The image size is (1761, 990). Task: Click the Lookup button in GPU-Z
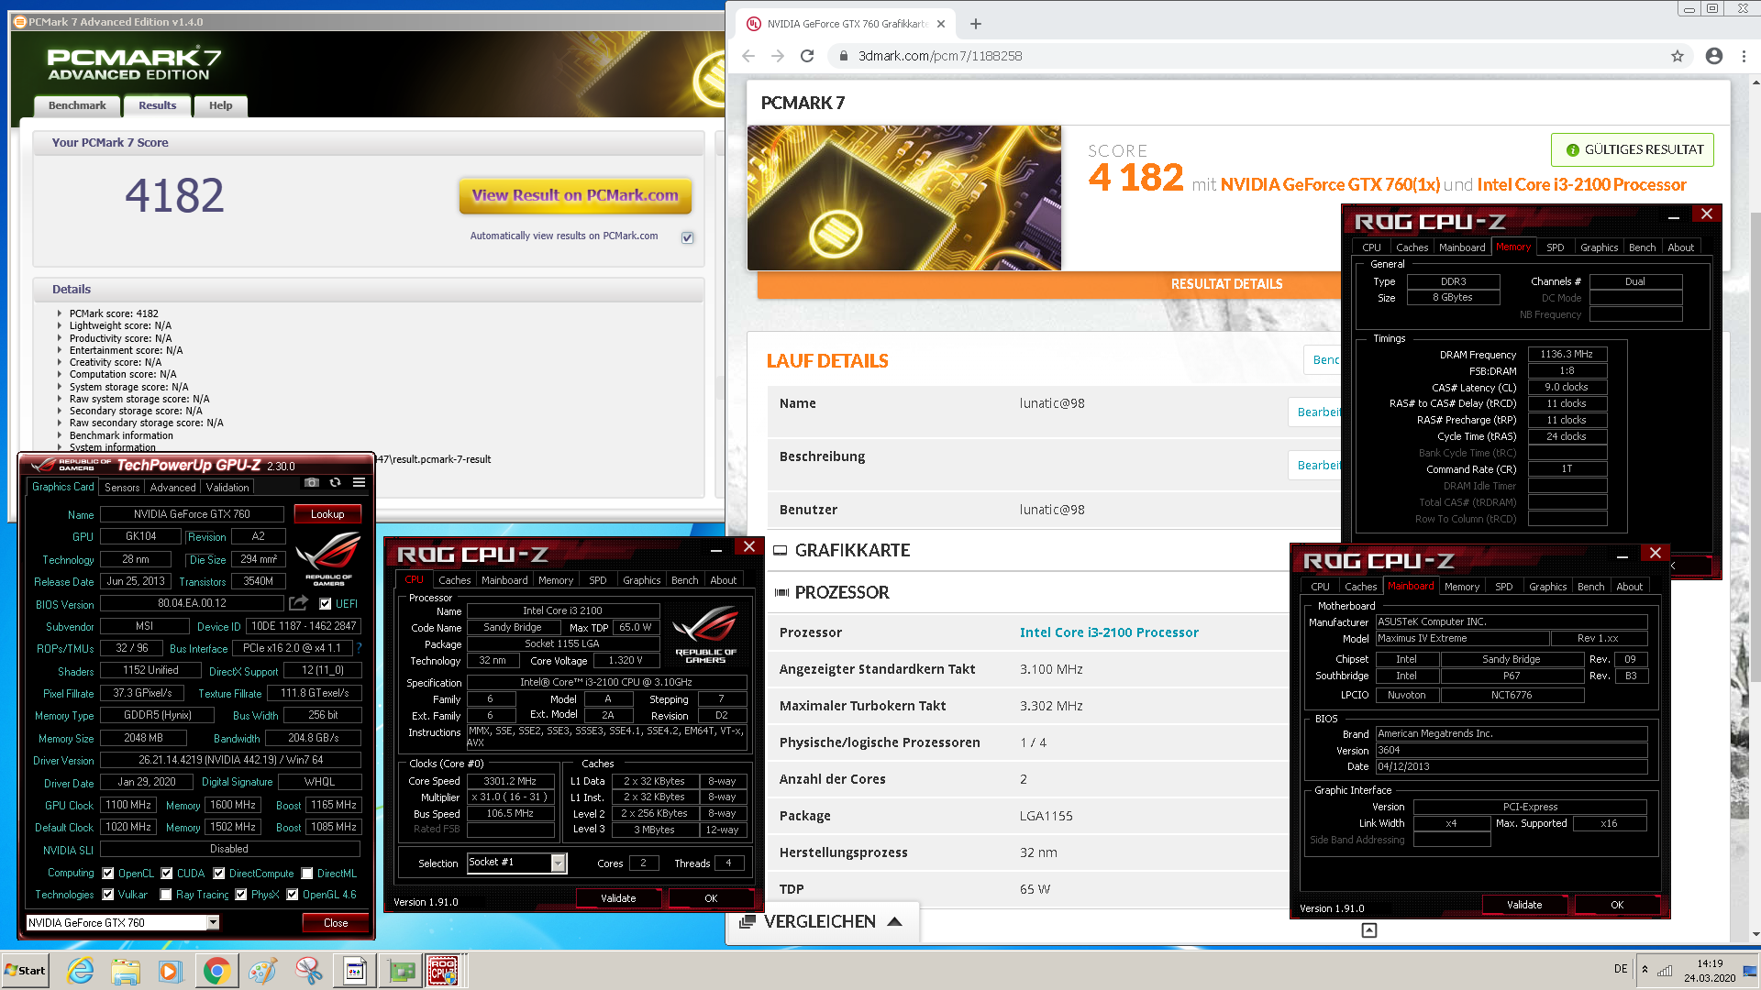click(327, 514)
